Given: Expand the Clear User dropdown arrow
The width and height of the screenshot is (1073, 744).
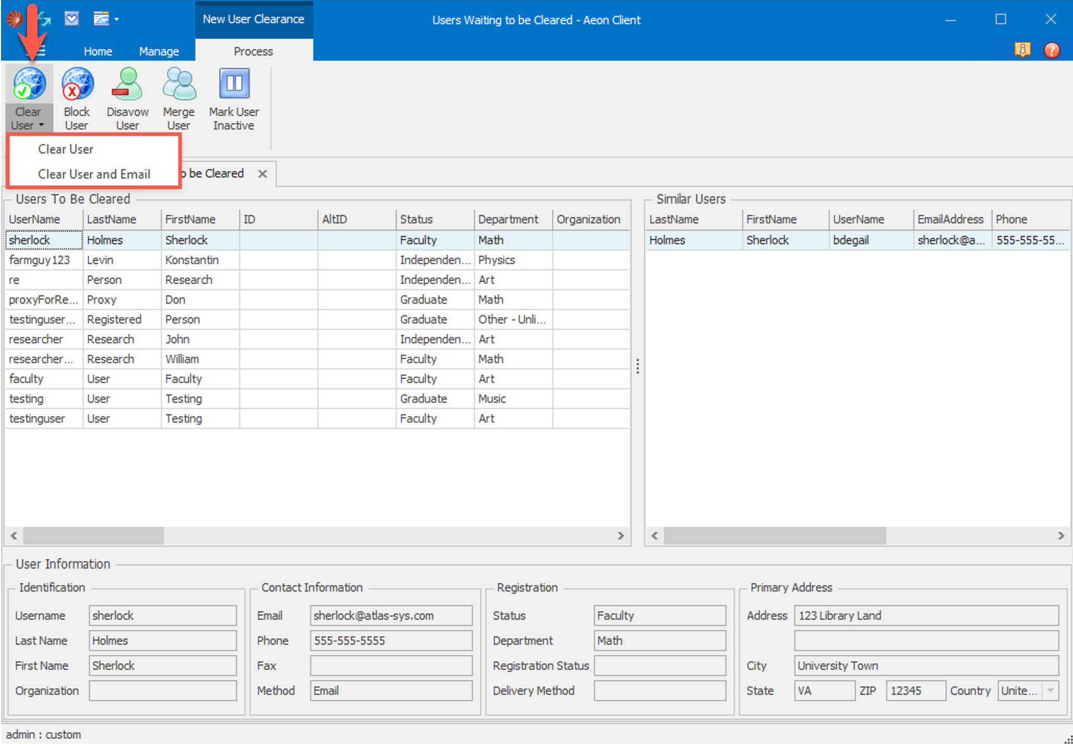Looking at the screenshot, I should [42, 125].
